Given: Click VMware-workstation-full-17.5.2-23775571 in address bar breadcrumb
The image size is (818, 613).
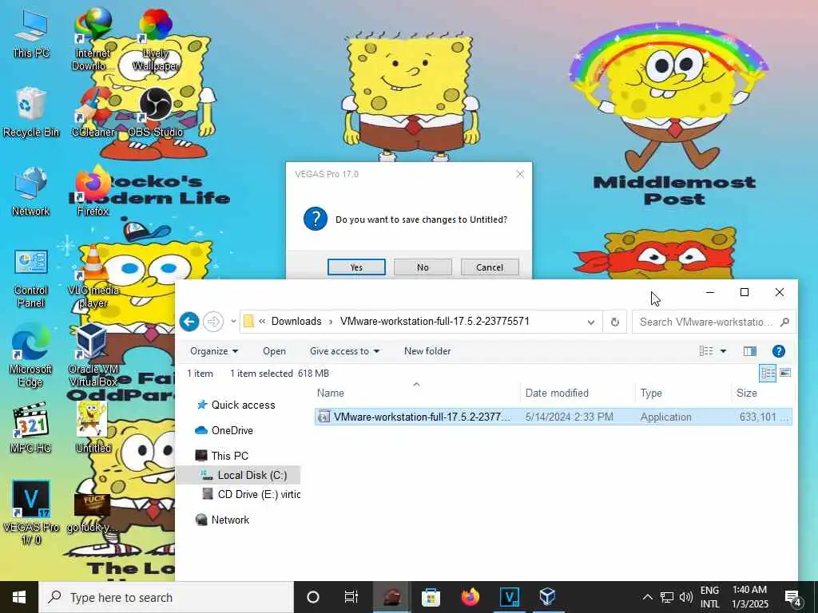Looking at the screenshot, I should pos(435,321).
